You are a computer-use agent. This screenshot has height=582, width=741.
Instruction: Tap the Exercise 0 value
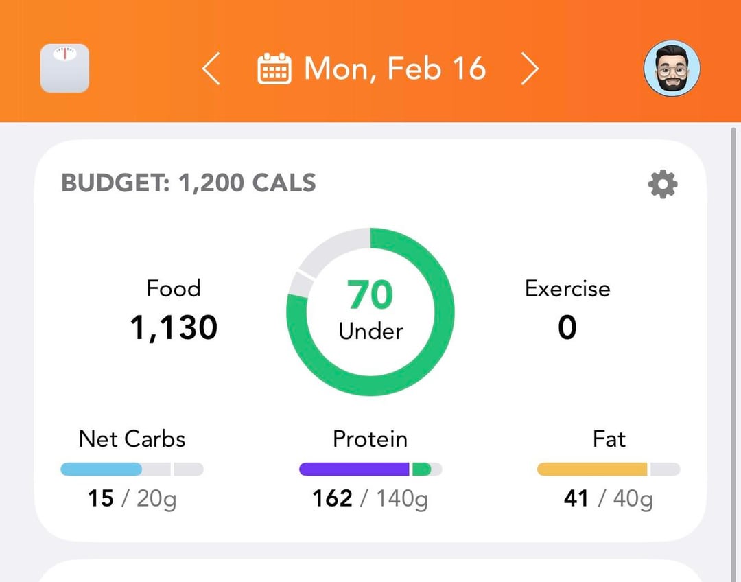(x=567, y=327)
